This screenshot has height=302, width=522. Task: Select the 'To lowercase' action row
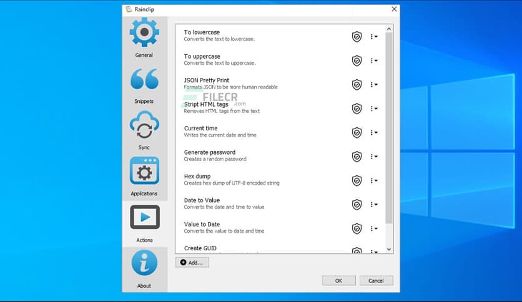[280, 36]
